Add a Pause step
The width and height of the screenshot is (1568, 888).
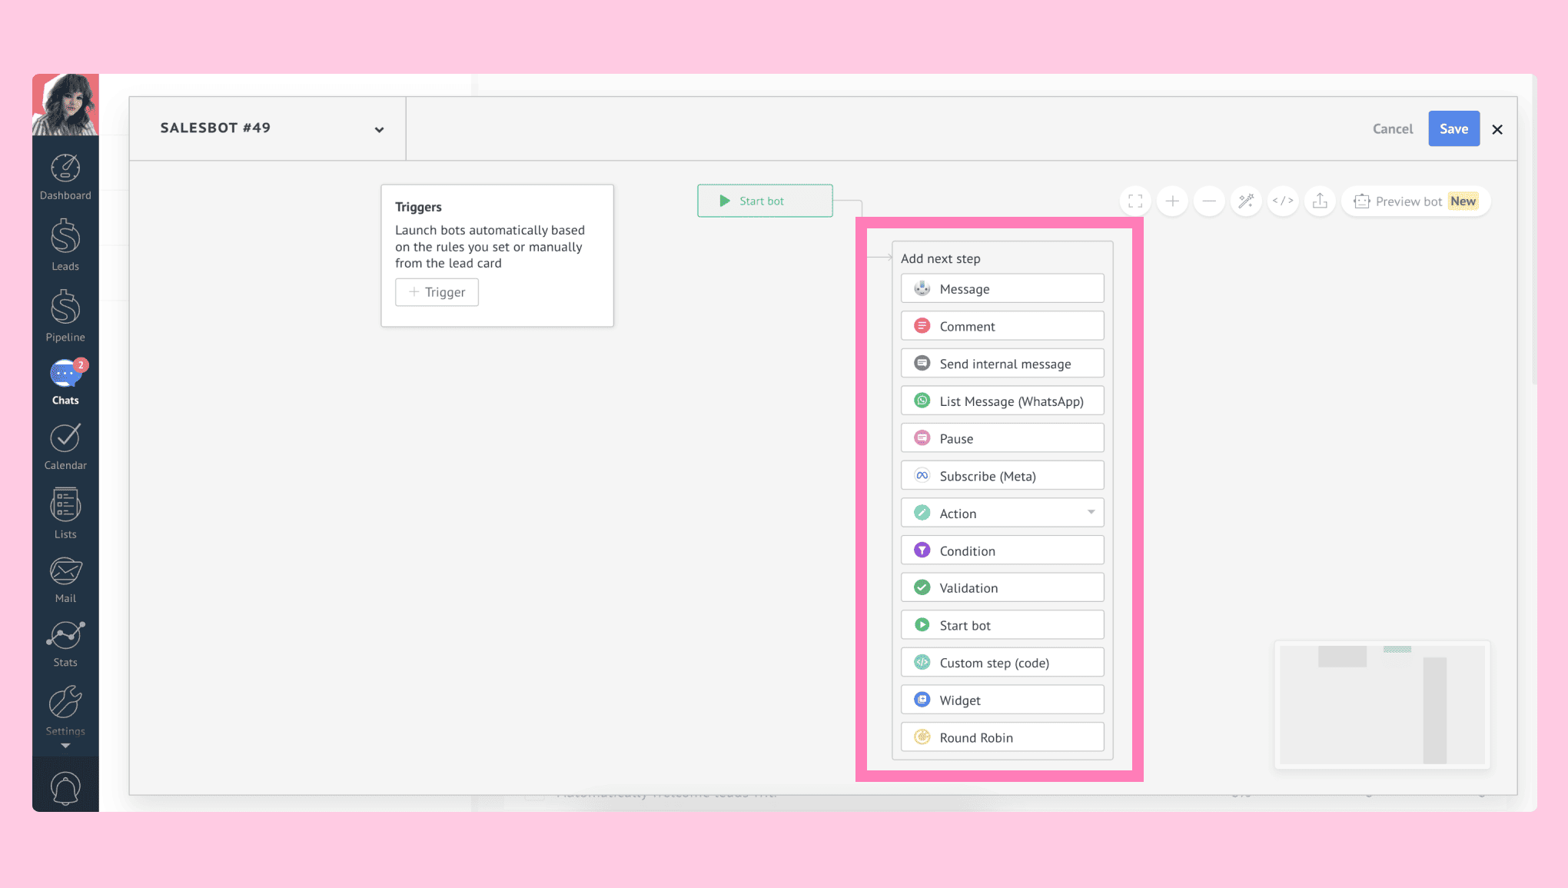1002,438
